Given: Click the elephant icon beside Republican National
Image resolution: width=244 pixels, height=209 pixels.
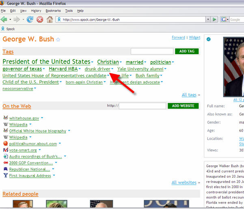Looking at the screenshot, I should click(x=6, y=169).
